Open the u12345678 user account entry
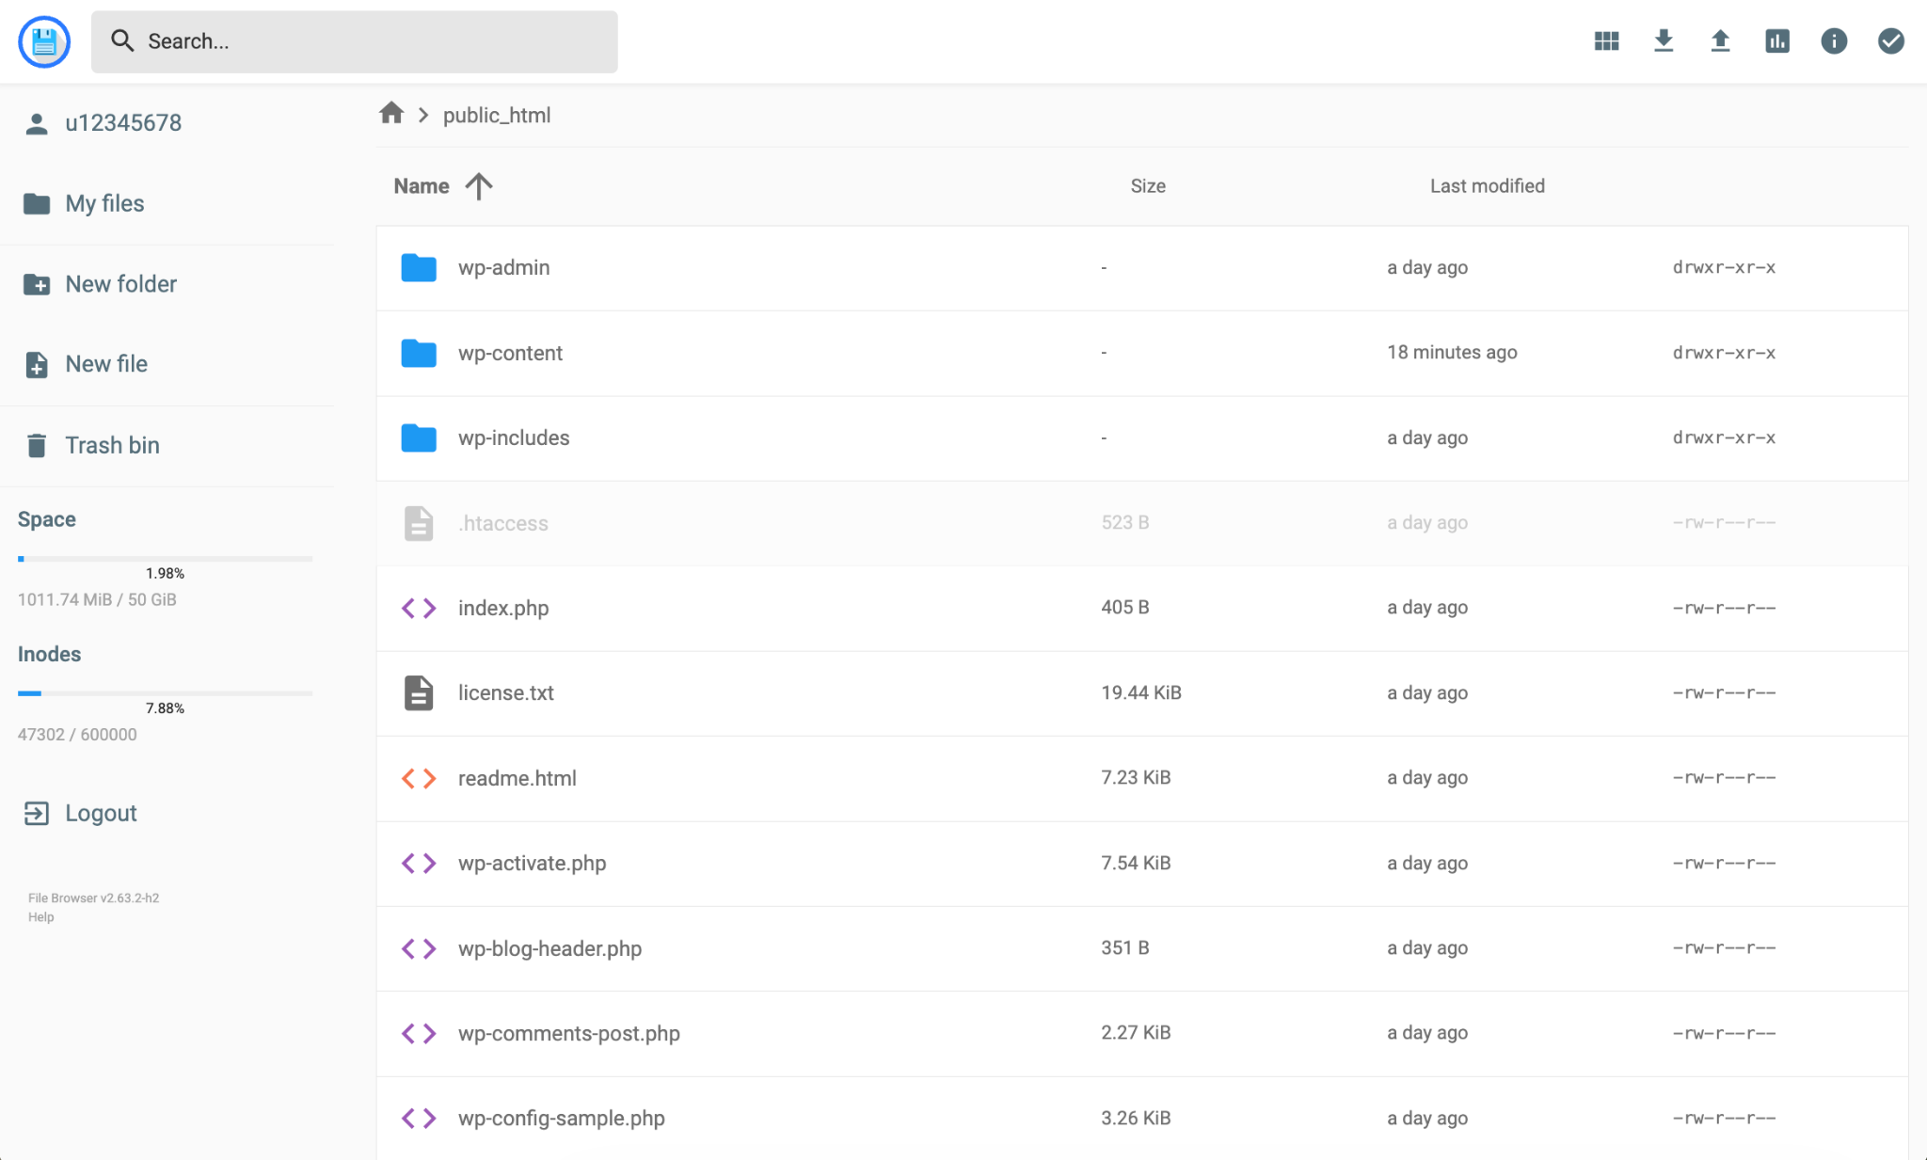Viewport: 1927px width, 1160px height. pos(104,123)
